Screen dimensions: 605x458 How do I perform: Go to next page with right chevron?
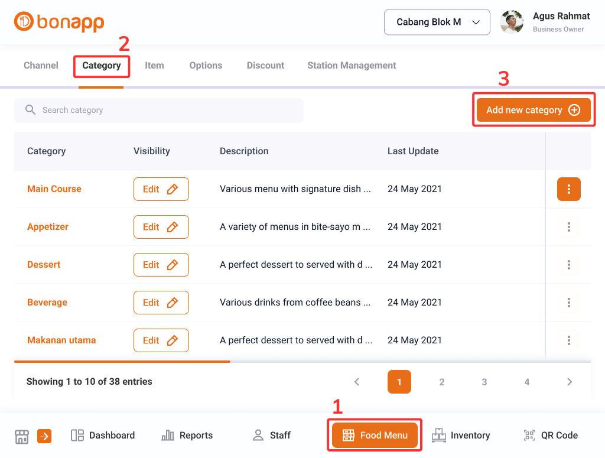[569, 382]
